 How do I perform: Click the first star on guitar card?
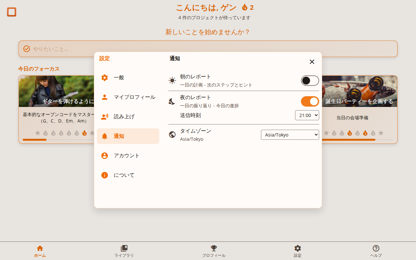[38, 133]
